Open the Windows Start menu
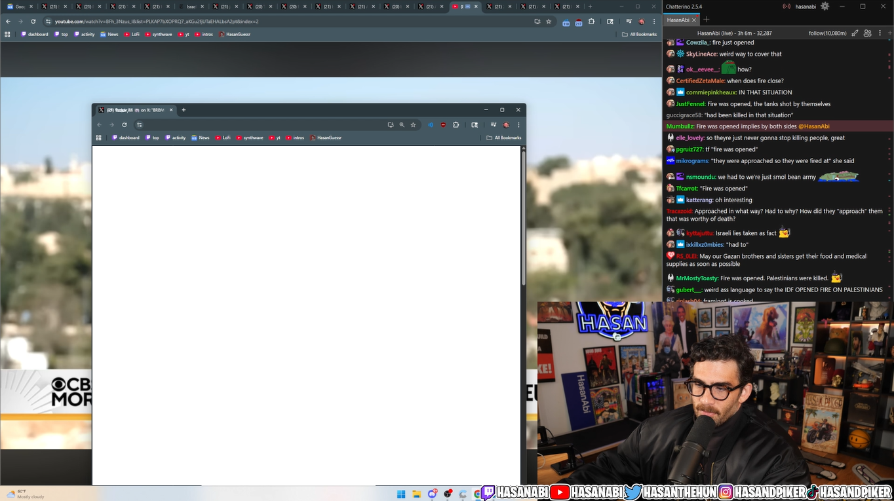894x501 pixels. coord(401,494)
